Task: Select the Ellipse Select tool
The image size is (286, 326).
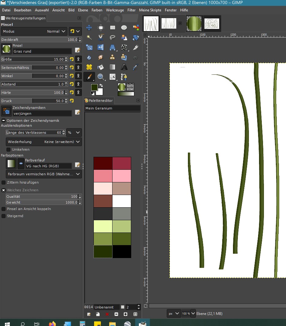Action: coord(124,28)
